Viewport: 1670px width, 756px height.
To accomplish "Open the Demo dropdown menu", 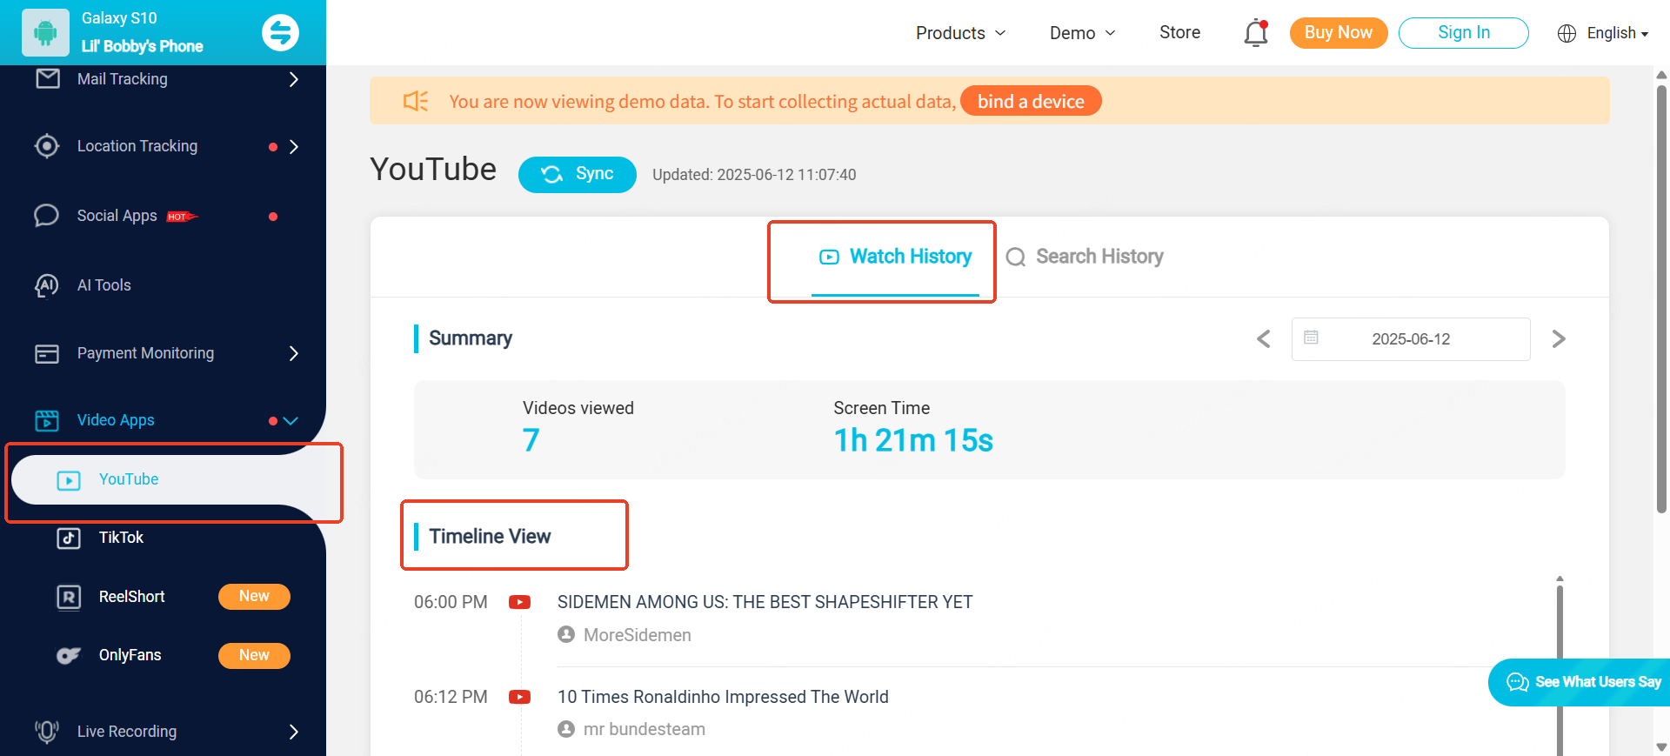I will pyautogui.click(x=1082, y=33).
